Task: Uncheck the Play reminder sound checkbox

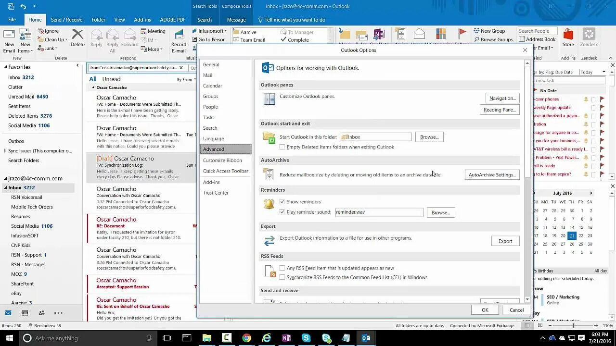Action: (282, 212)
